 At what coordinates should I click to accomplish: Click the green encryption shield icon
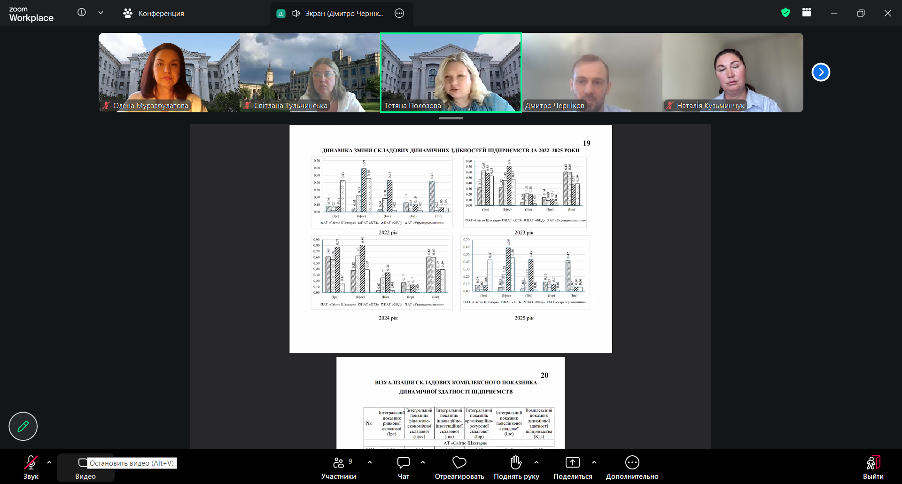(785, 13)
